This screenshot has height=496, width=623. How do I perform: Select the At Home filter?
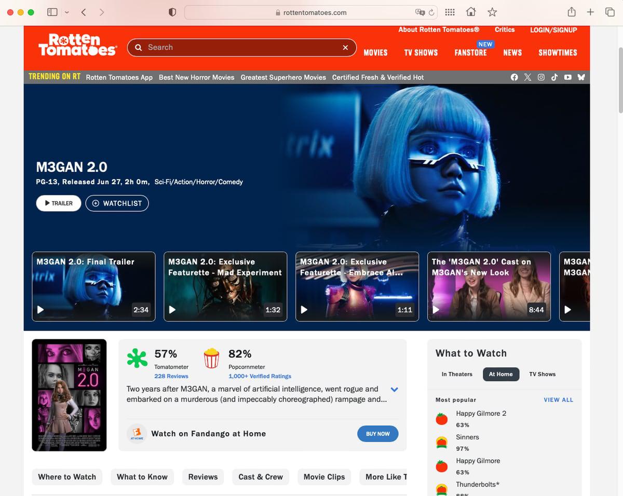[500, 374]
